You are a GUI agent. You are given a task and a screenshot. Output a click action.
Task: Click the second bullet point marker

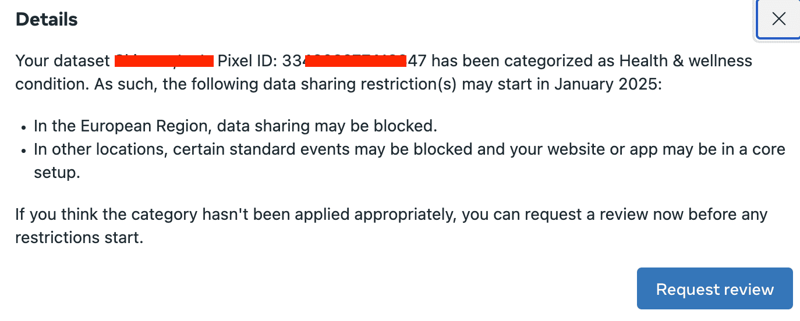(24, 150)
